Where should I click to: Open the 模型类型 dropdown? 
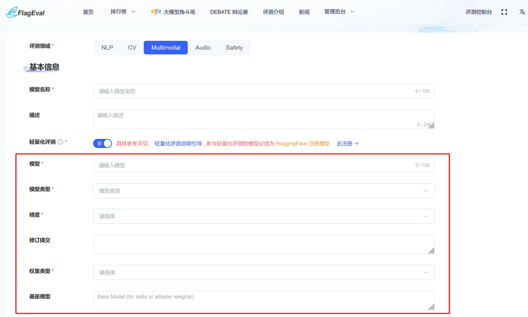[x=264, y=191]
